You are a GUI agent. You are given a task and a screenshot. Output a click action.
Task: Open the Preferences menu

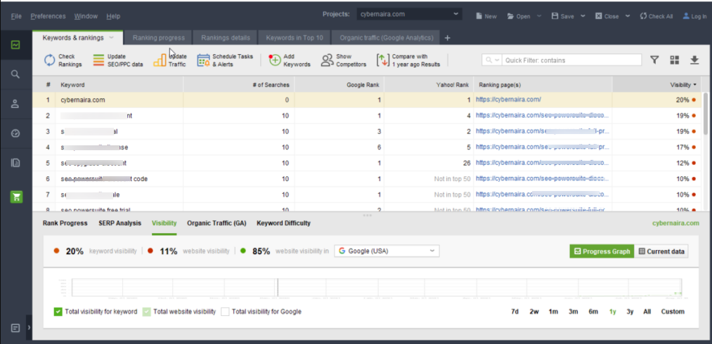pos(48,16)
